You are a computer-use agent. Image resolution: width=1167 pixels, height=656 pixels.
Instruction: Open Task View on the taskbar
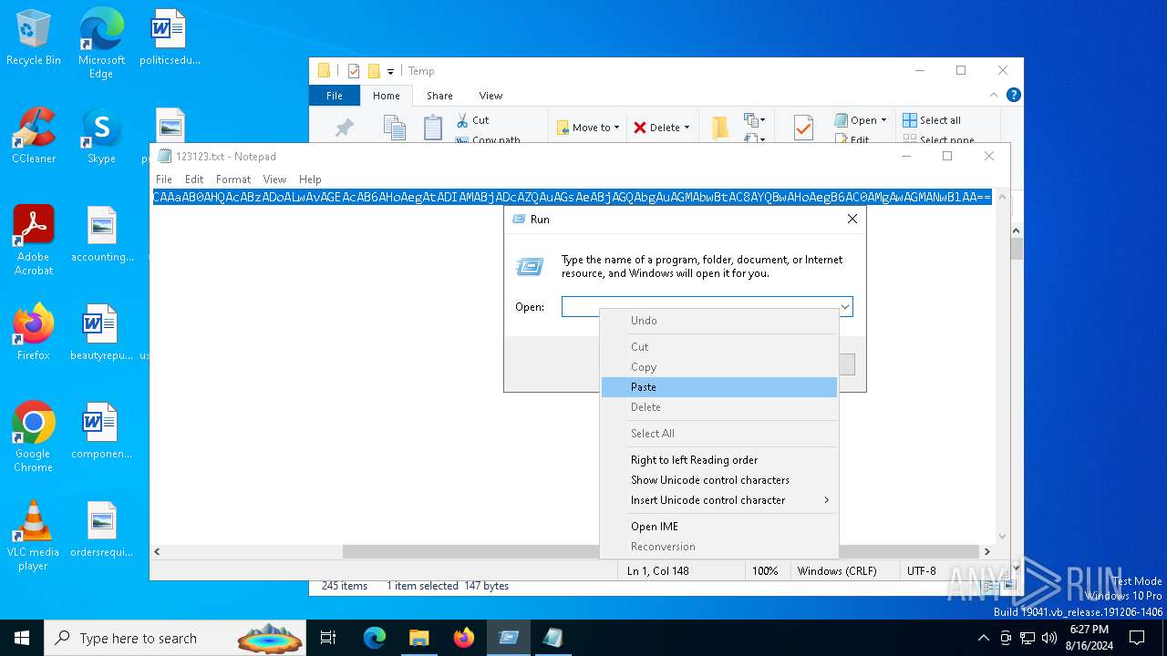click(x=328, y=638)
